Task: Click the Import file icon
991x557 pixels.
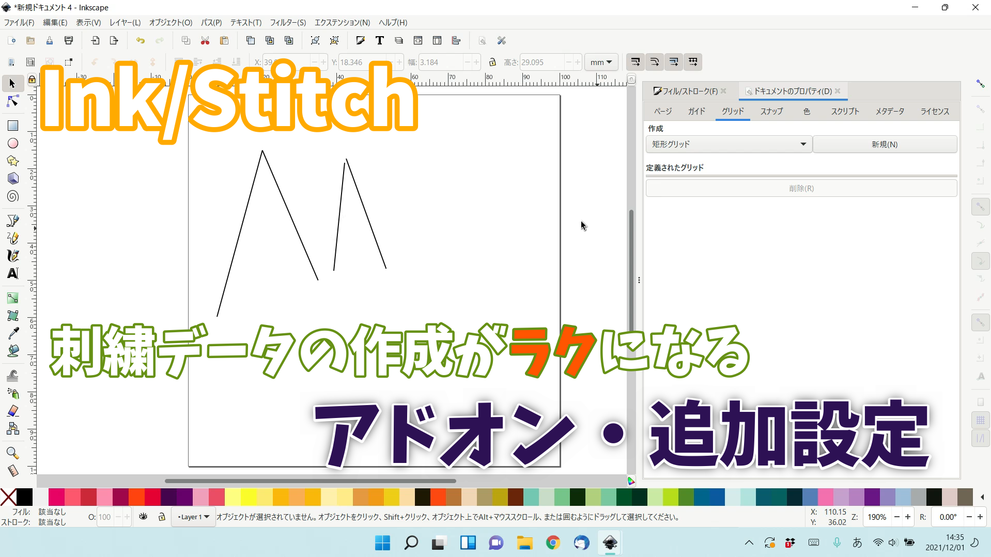Action: coord(95,40)
